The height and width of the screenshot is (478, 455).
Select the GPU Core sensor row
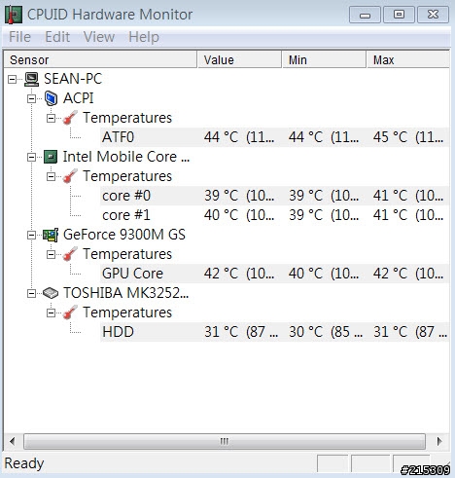point(275,274)
